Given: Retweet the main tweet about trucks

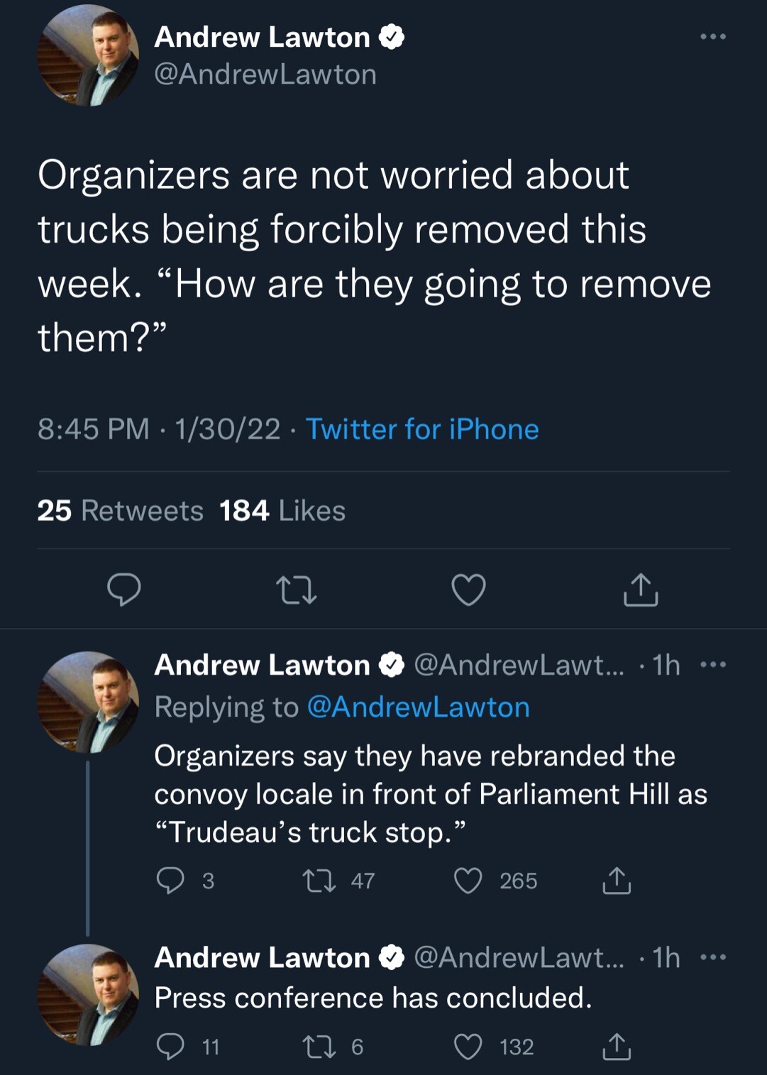Looking at the screenshot, I should pyautogui.click(x=296, y=589).
